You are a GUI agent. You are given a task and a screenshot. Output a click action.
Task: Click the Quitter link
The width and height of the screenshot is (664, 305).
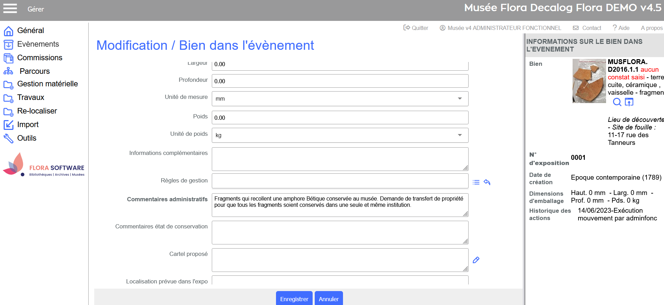click(416, 28)
